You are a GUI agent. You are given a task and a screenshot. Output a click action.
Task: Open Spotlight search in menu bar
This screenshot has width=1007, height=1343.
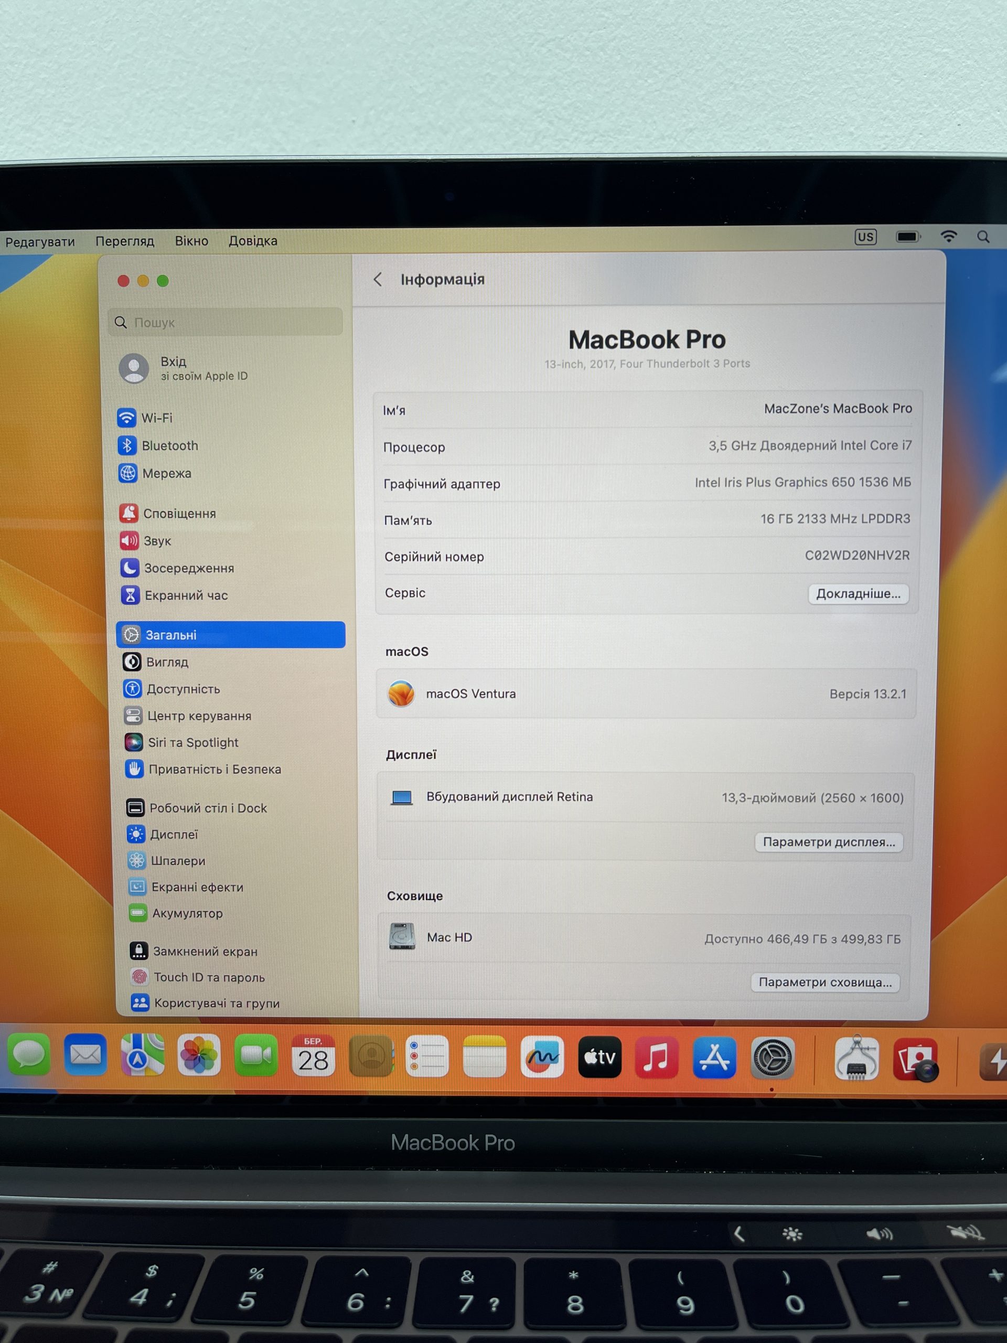[x=983, y=237]
